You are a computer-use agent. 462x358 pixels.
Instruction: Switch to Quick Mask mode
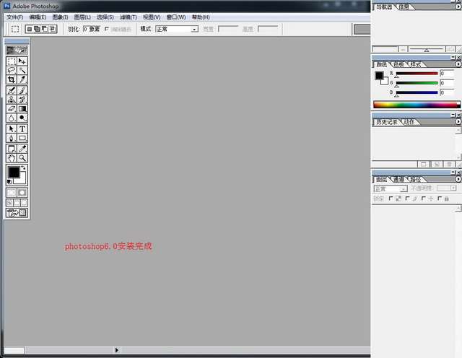(x=22, y=193)
